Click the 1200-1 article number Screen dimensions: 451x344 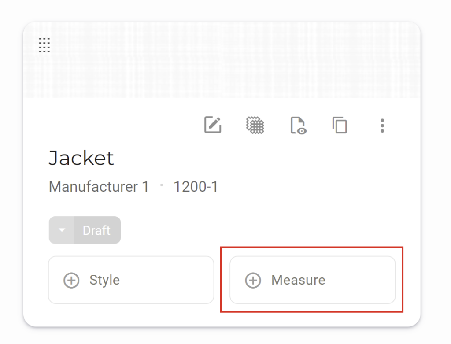click(x=196, y=187)
